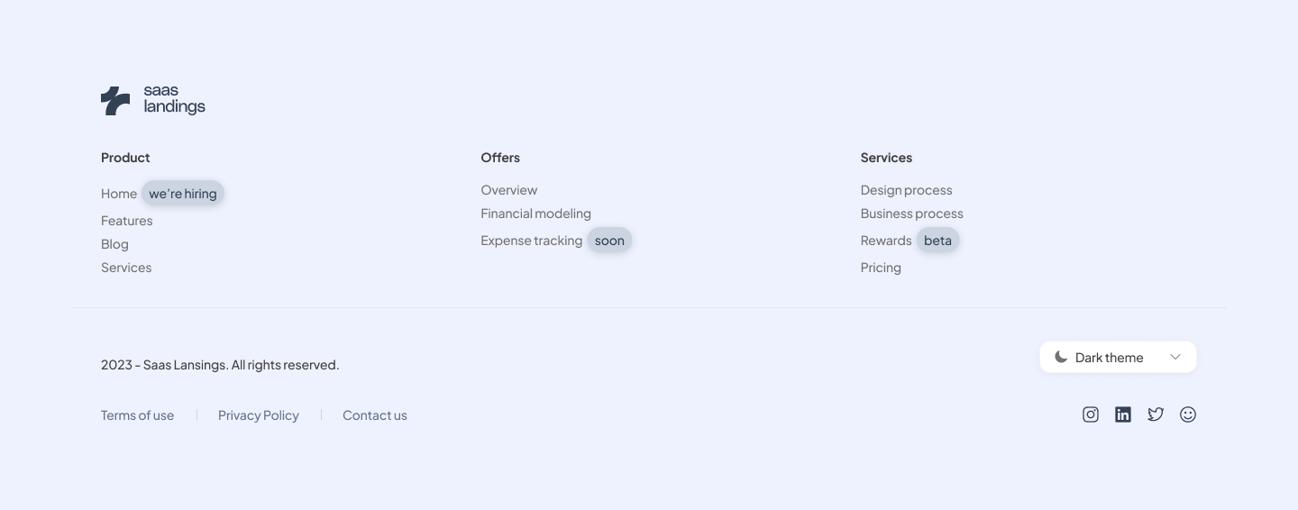Image resolution: width=1298 pixels, height=510 pixels.
Task: Open the LinkedIn social link
Action: pos(1123,414)
